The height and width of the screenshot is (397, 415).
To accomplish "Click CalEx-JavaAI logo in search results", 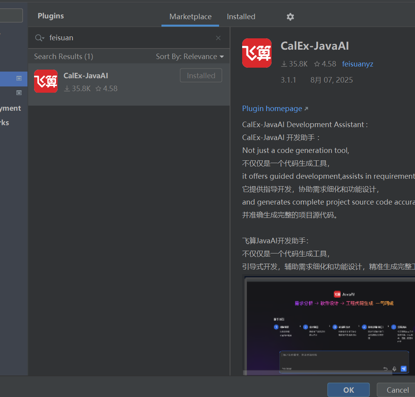I will [x=46, y=81].
